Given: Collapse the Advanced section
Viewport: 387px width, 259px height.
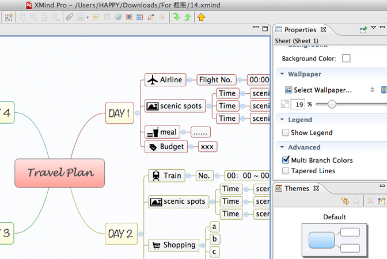Looking at the screenshot, I should [282, 147].
